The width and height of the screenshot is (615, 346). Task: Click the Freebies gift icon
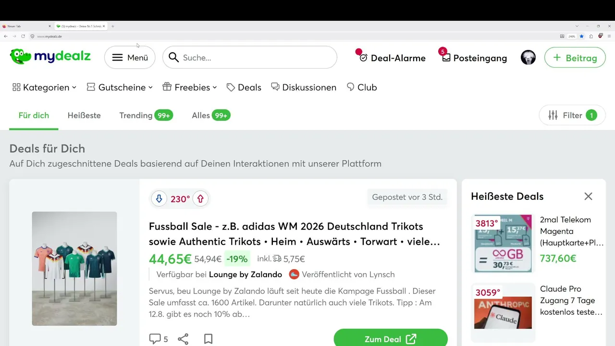(167, 87)
